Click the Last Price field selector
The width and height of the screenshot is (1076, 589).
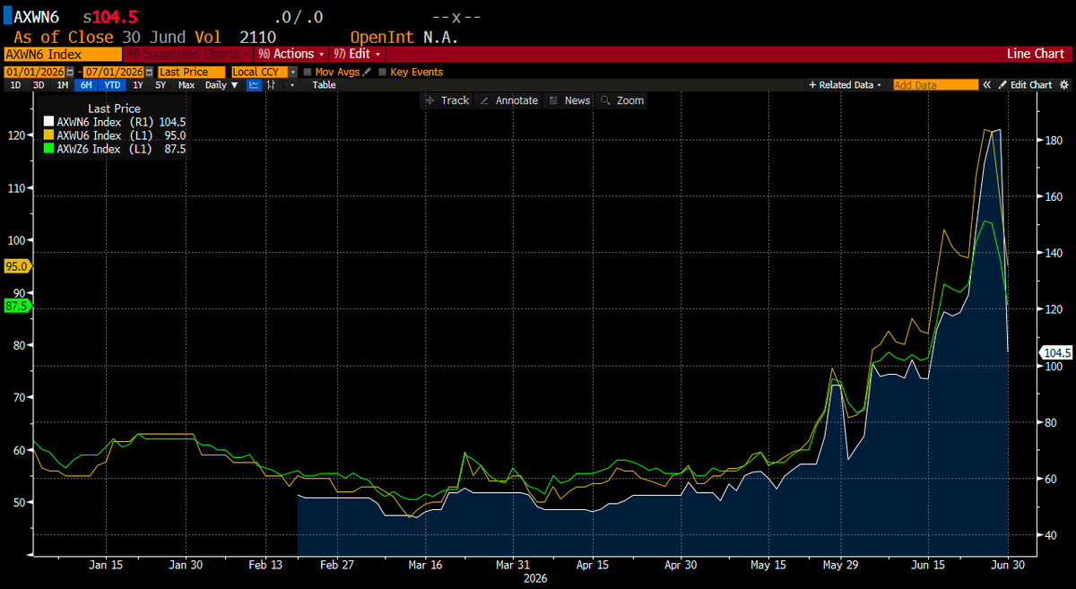pyautogui.click(x=193, y=72)
